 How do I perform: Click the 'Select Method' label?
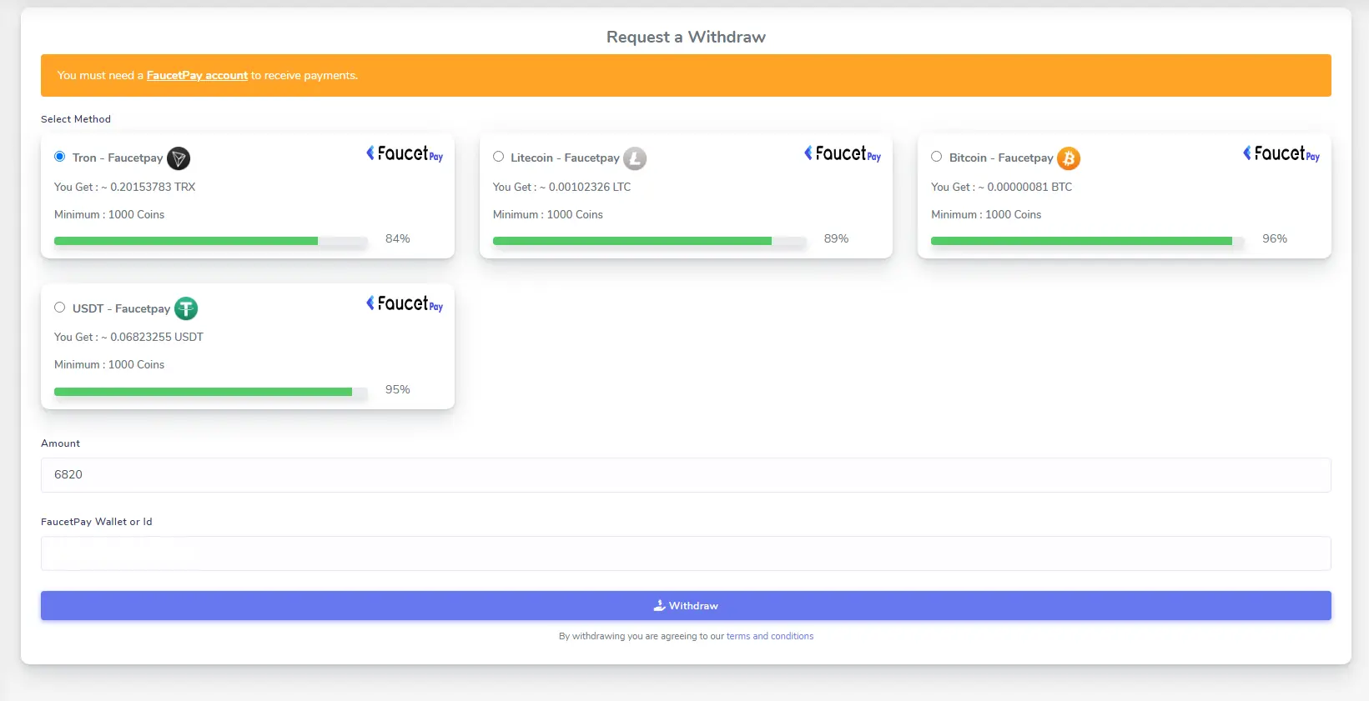tap(76, 119)
